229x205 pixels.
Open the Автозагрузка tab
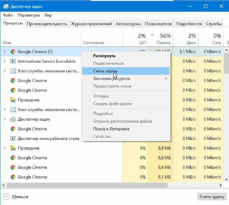pos(128,24)
